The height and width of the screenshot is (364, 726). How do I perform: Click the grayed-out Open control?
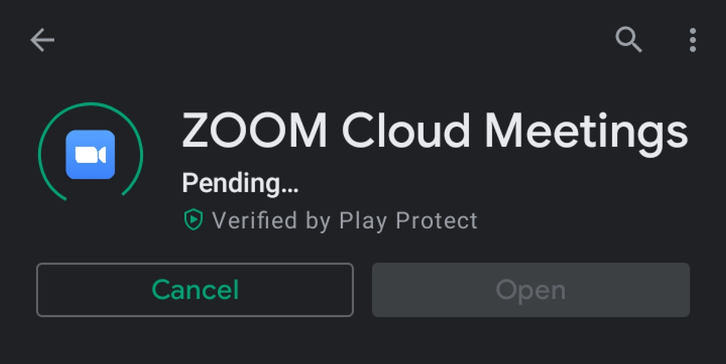531,289
